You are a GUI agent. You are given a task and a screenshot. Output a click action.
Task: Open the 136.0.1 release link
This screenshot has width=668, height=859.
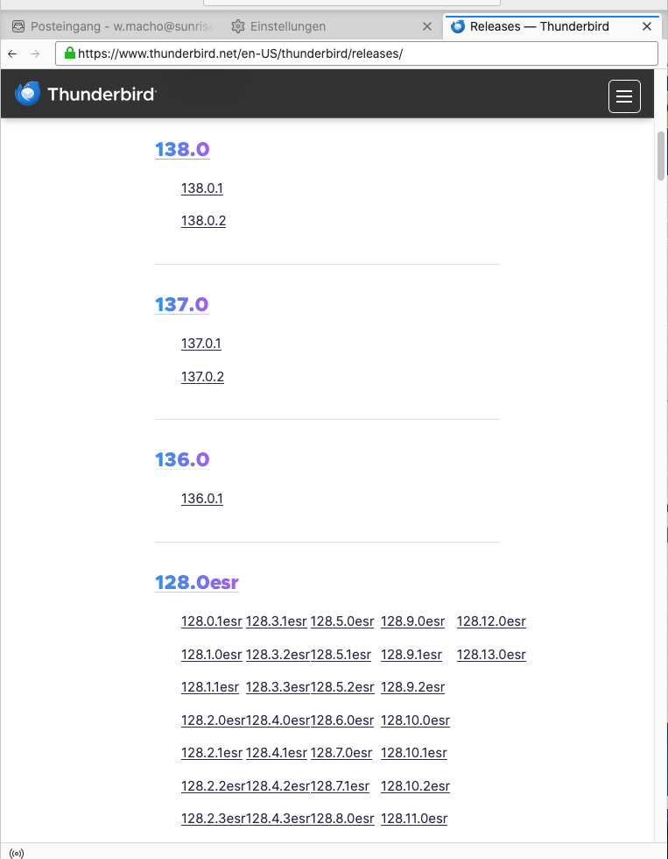(x=202, y=499)
